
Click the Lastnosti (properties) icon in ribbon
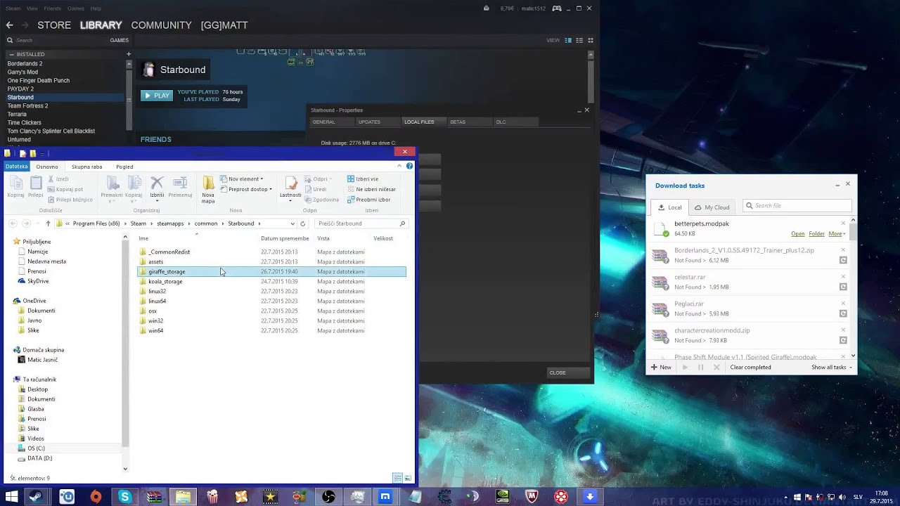[290, 183]
